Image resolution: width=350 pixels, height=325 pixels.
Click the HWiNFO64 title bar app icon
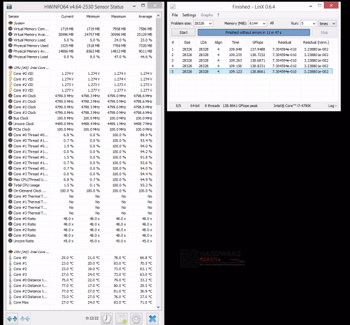pos(9,6)
